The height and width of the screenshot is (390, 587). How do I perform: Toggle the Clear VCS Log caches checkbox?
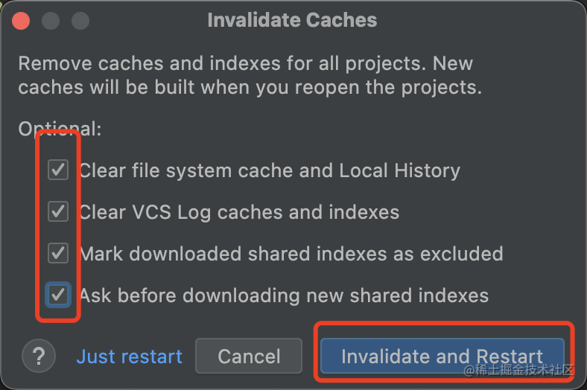pyautogui.click(x=58, y=211)
